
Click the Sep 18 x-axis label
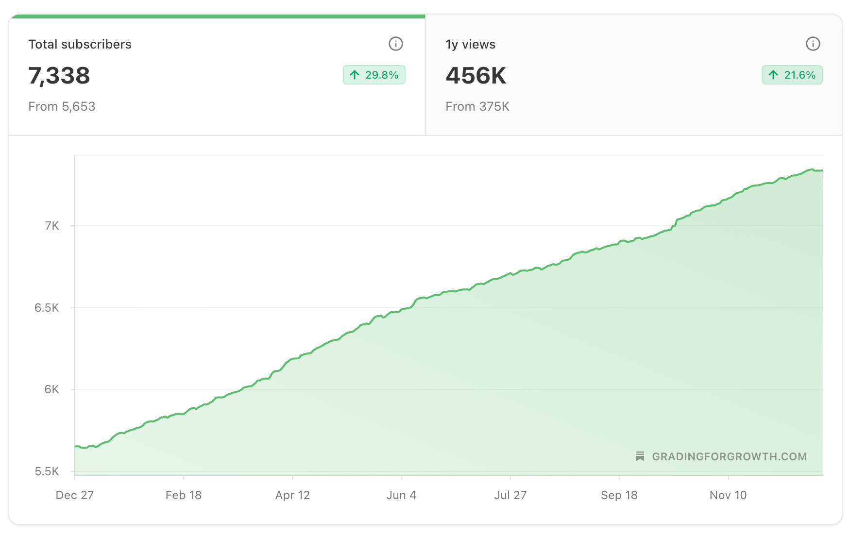tap(619, 495)
